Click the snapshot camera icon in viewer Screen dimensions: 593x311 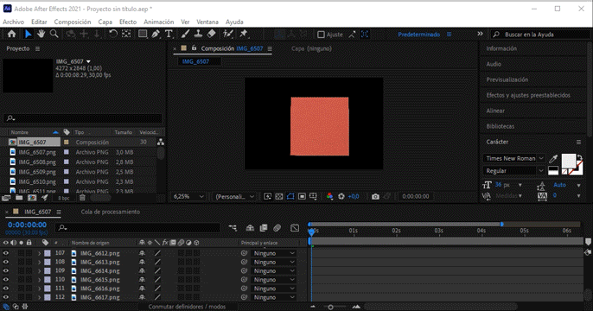click(x=375, y=196)
